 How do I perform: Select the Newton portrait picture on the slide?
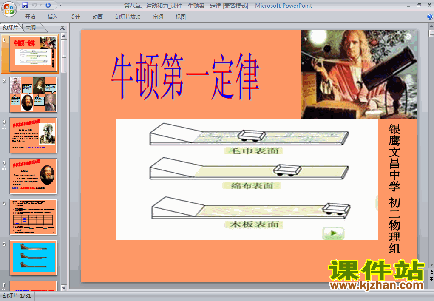pos(359,74)
